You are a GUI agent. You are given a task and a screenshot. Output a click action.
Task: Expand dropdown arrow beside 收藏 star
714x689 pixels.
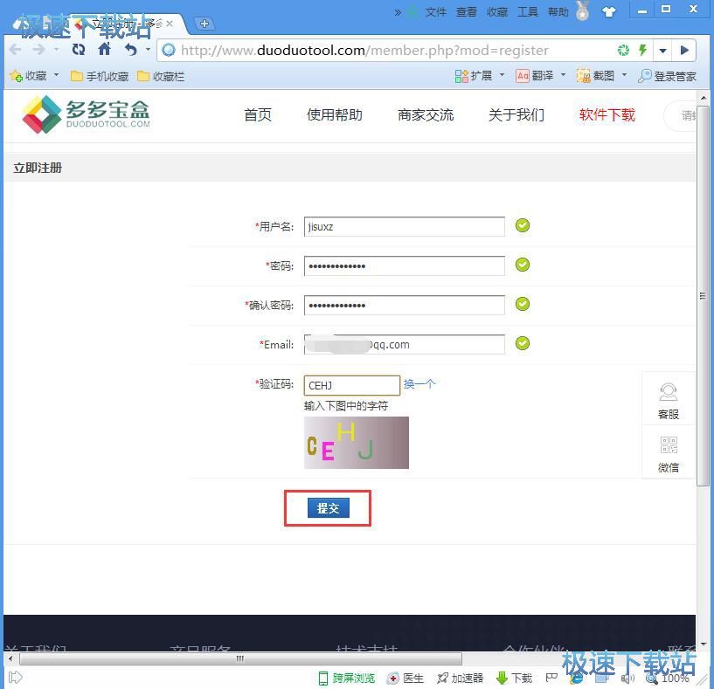57,74
